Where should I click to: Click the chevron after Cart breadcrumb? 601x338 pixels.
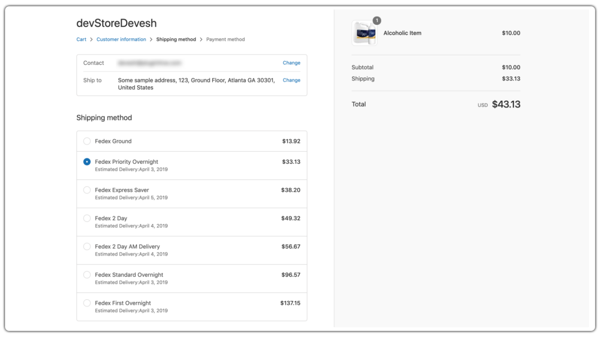point(91,40)
